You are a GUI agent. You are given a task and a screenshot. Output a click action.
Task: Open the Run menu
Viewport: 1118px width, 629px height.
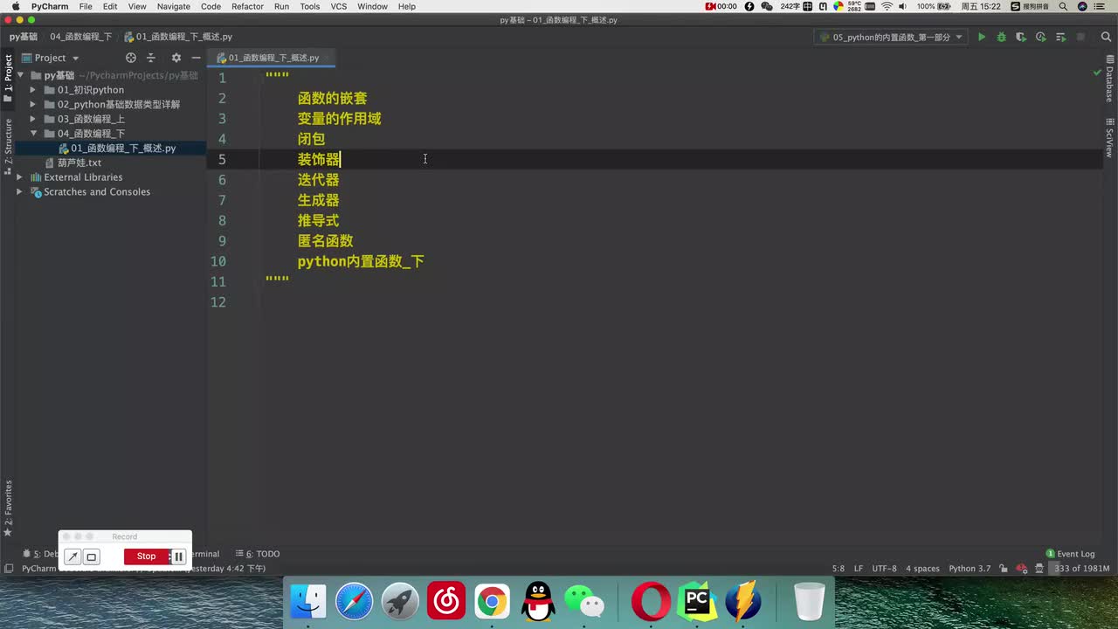[x=281, y=6]
